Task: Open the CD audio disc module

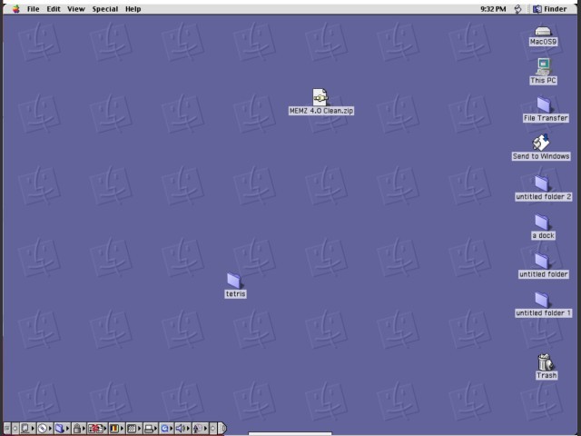Action: [44, 428]
